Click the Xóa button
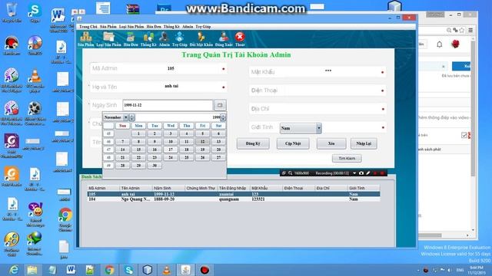The height and width of the screenshot is (276, 492). 331,143
